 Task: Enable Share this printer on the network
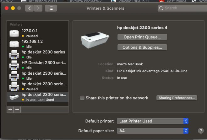(82, 98)
